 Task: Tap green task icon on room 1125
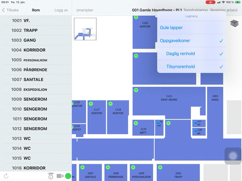pos(136,18)
